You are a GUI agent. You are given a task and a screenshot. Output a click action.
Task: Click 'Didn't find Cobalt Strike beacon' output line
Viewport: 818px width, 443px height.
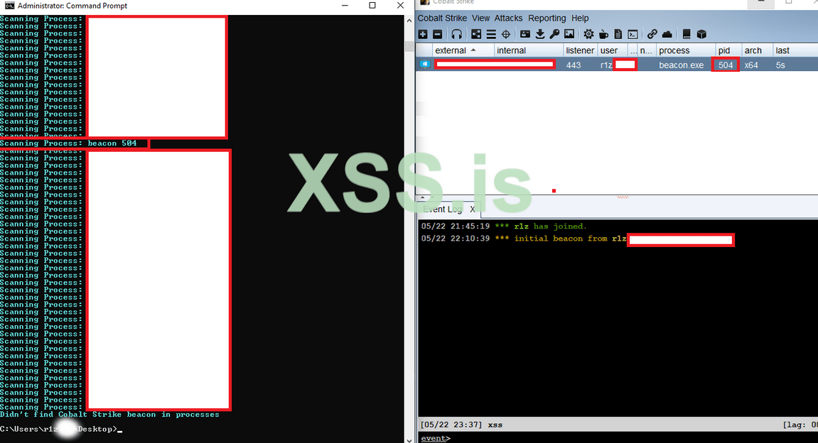point(109,415)
